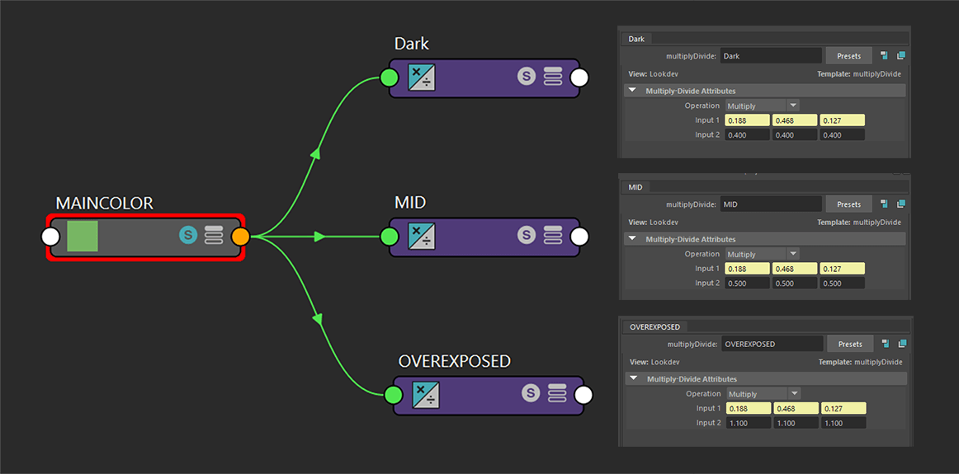Click the output connection icon in OVEREXPOSED panel
Viewport: 959px width, 474px height.
pos(901,344)
